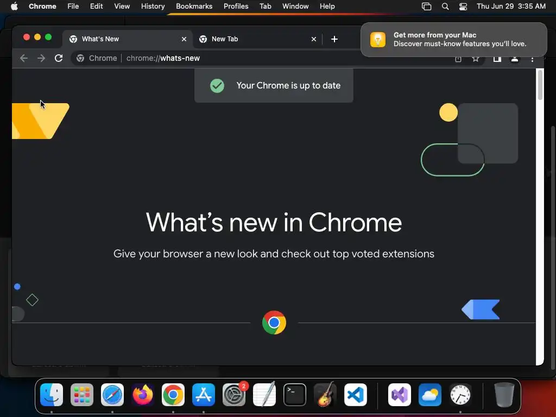This screenshot has width=556, height=417.
Task: Go forward using the forward arrow
Action: coord(41,58)
